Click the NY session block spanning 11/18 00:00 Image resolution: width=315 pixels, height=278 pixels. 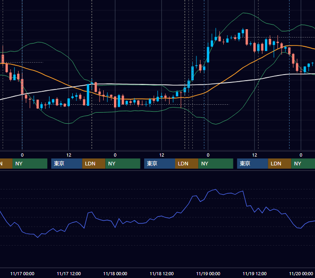(123, 164)
